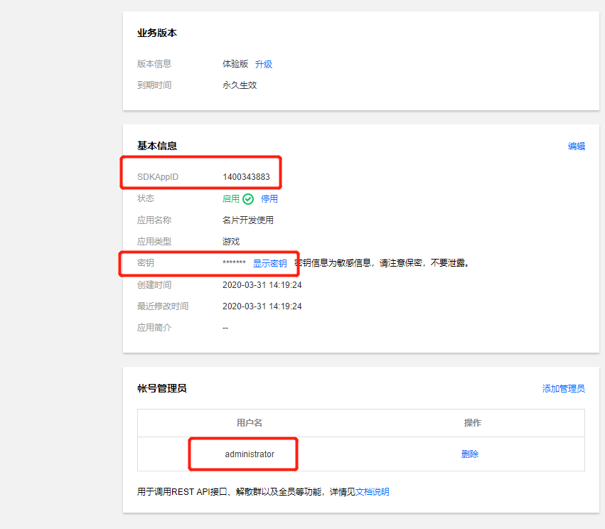This screenshot has width=605, height=529.
Task: Click the 游戏 application type value
Action: 231,242
